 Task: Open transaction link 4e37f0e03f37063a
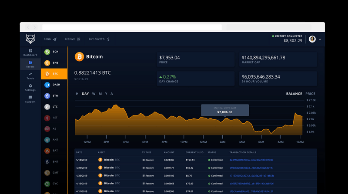(251, 160)
